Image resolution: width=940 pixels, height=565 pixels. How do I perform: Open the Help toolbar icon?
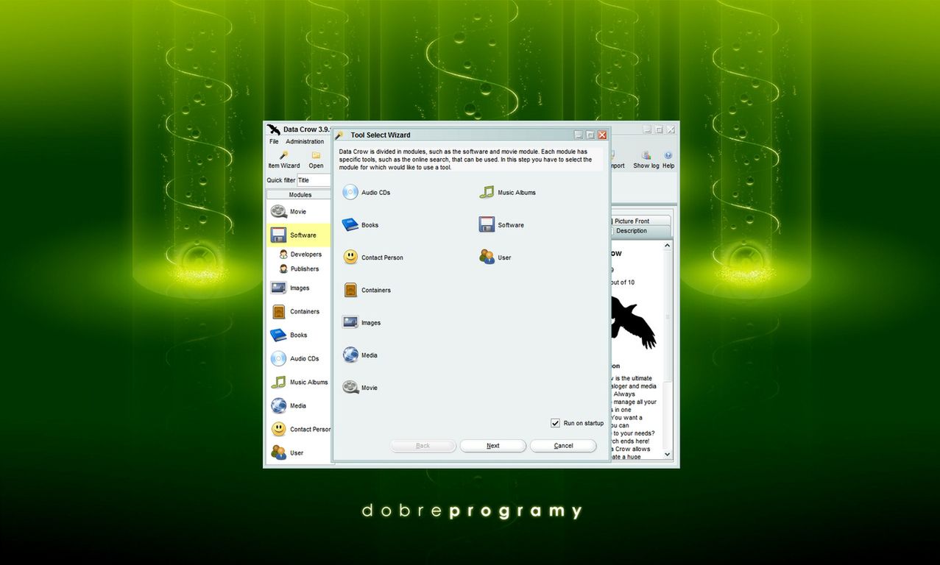click(x=668, y=155)
